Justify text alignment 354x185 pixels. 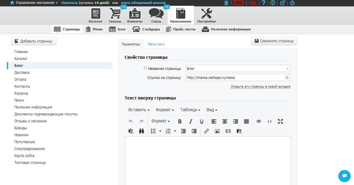(x=246, y=121)
